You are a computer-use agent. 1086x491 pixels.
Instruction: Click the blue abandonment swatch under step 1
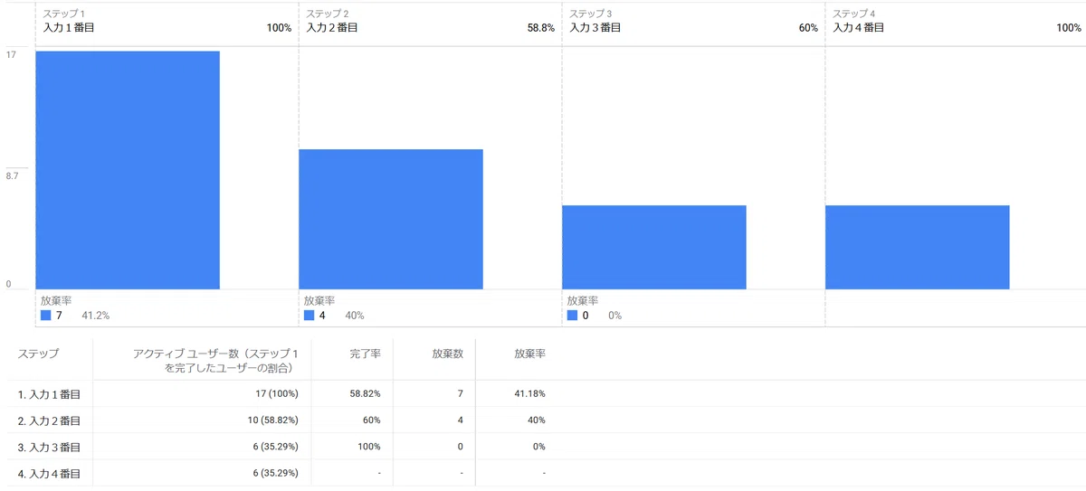[x=46, y=316]
